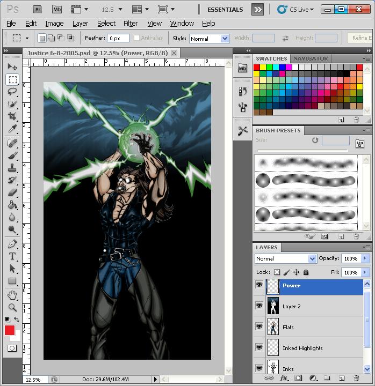Image resolution: width=375 pixels, height=386 pixels.
Task: Select the Crop tool
Action: (x=12, y=116)
